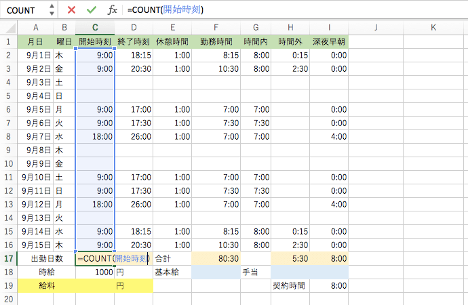Click the 2:30 overtime value in row 16
This screenshot has width=468, height=305.
pos(290,245)
